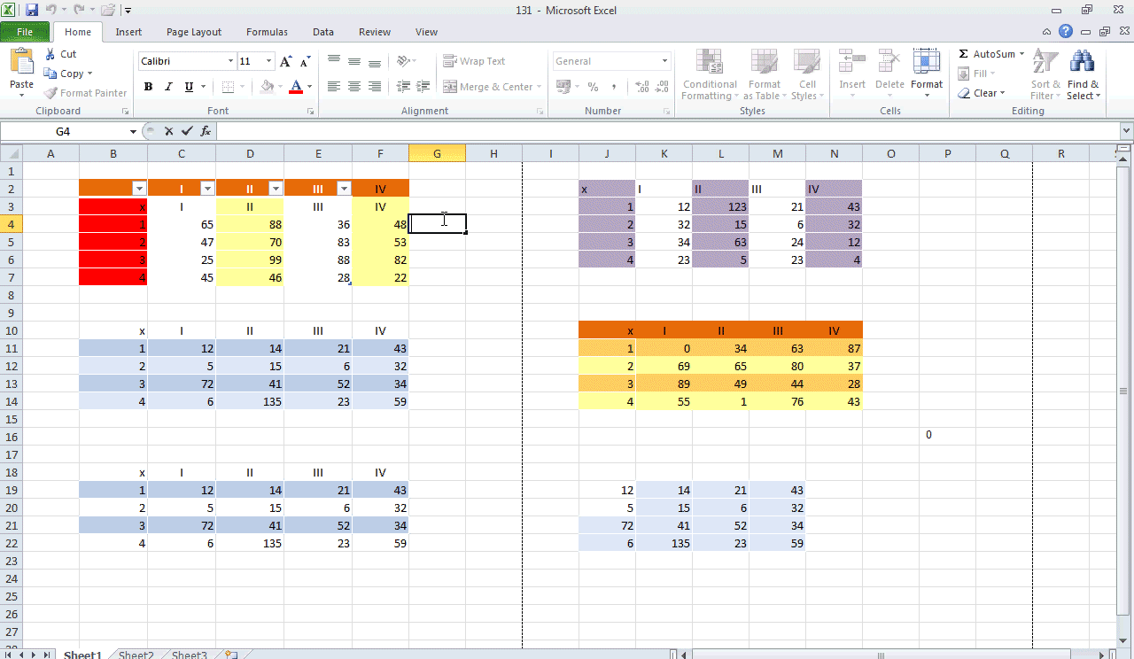Click the Insert Function fx icon
The height and width of the screenshot is (659, 1134).
(x=206, y=131)
